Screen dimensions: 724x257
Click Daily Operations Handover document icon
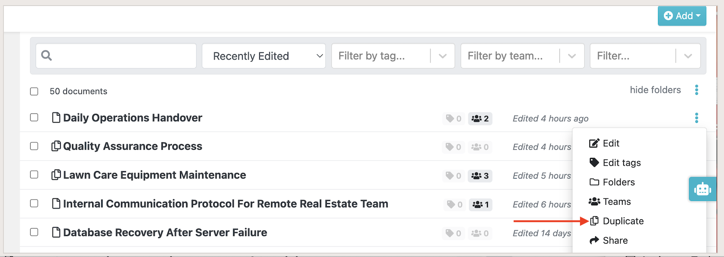click(x=56, y=117)
